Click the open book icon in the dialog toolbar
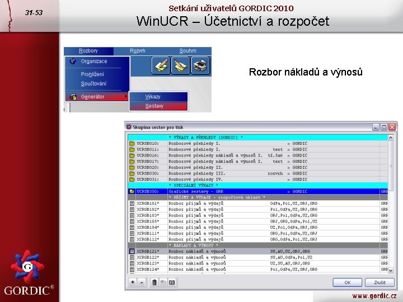The height and width of the screenshot is (302, 403). [172, 282]
